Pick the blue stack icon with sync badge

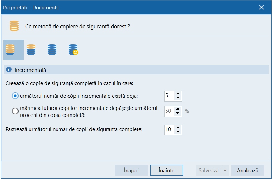click(73, 50)
